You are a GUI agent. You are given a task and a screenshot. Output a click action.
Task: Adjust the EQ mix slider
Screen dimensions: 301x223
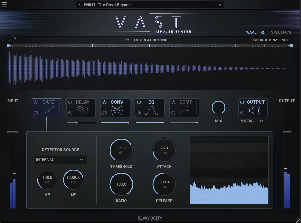click(x=149, y=123)
